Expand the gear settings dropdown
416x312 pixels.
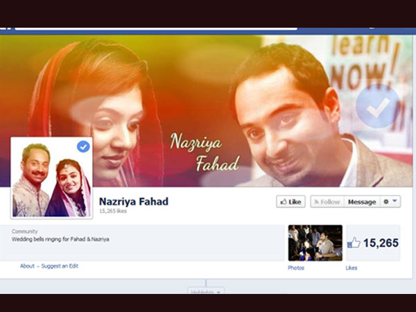390,202
